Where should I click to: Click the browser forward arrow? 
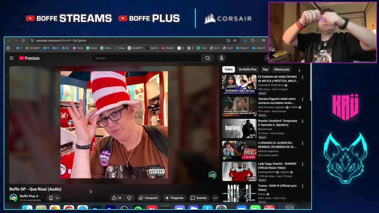(x=16, y=41)
